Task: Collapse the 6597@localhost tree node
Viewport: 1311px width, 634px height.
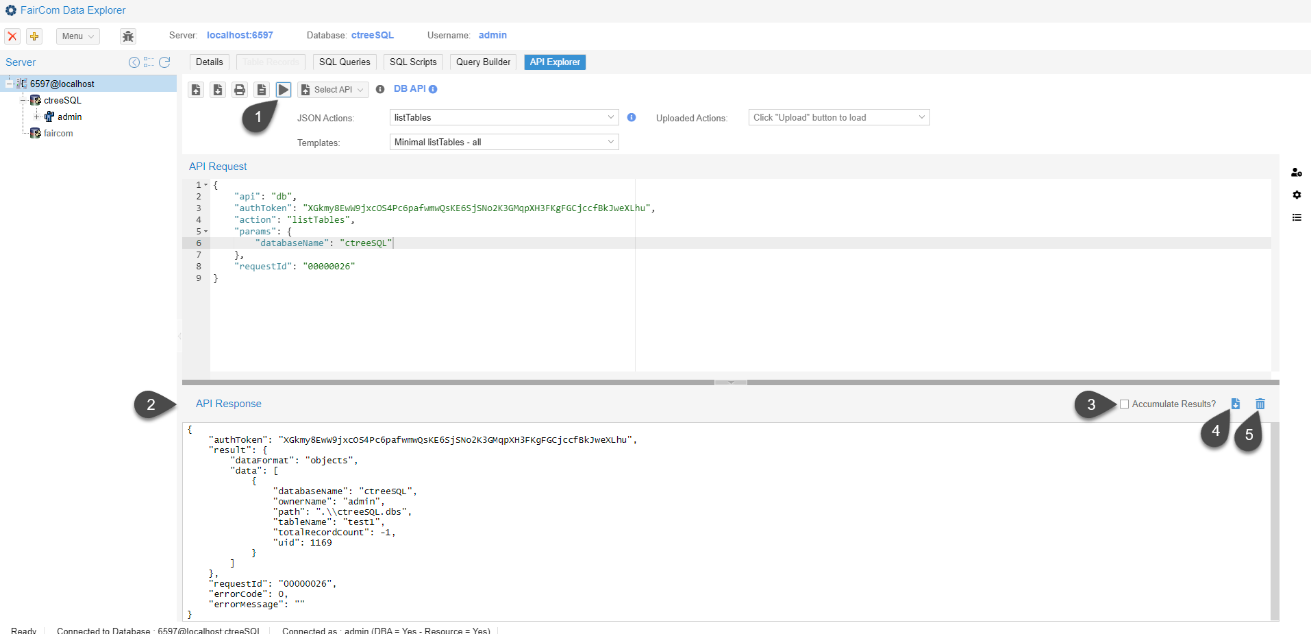Action: pos(9,84)
